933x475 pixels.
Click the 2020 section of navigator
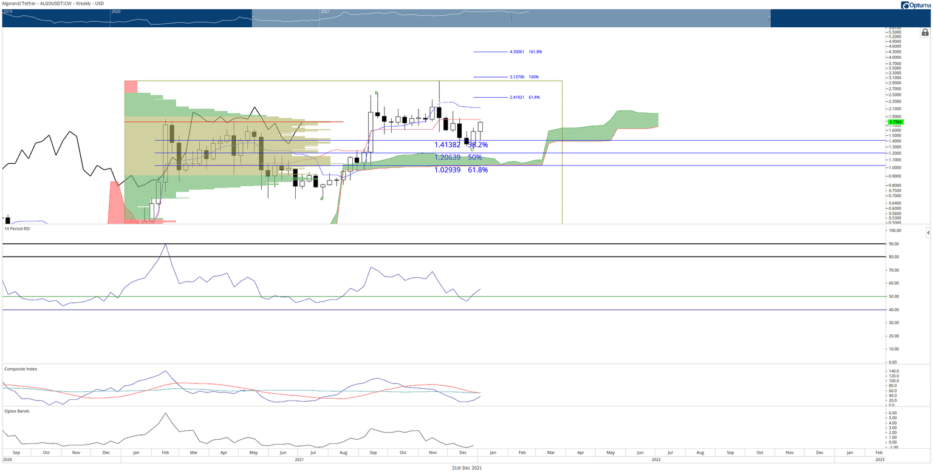[x=182, y=18]
